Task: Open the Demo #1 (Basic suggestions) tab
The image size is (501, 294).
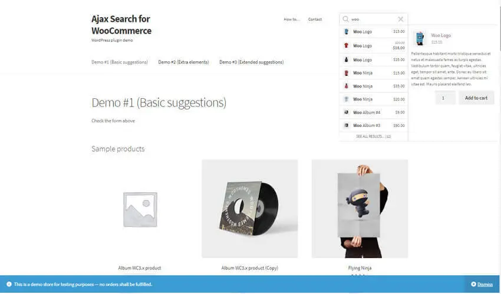Action: 120,62
